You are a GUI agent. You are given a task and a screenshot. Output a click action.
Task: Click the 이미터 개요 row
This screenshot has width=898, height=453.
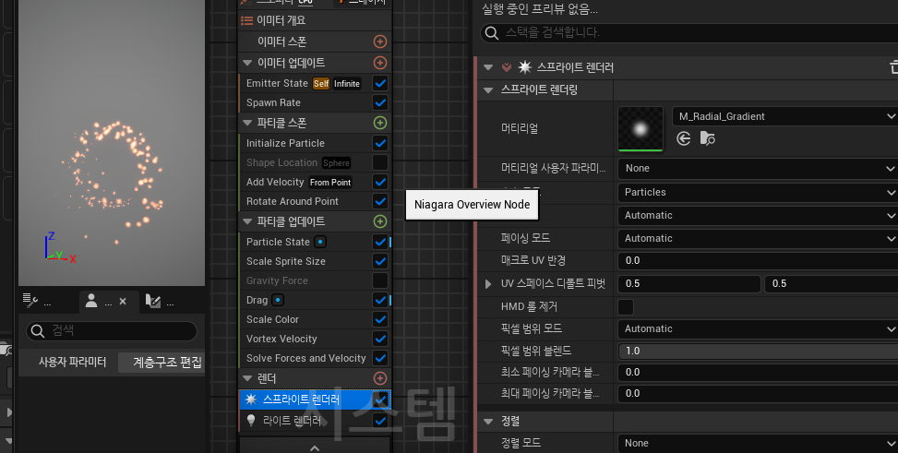pos(315,20)
